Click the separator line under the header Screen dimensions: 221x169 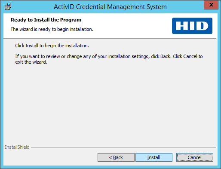110,38
